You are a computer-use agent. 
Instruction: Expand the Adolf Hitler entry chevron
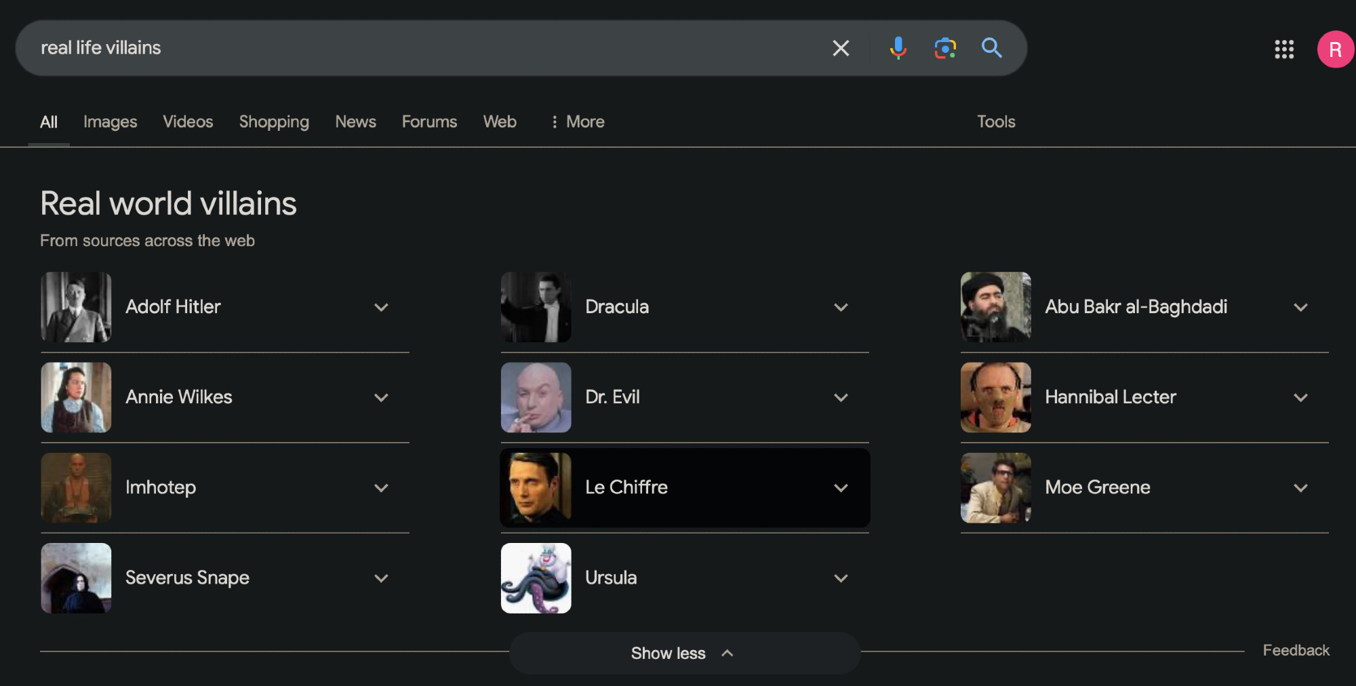[x=381, y=308]
